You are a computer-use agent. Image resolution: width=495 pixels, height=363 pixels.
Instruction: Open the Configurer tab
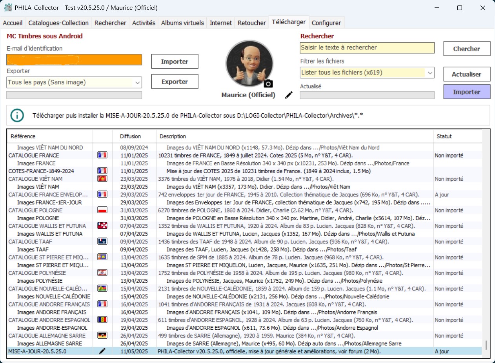pyautogui.click(x=327, y=23)
